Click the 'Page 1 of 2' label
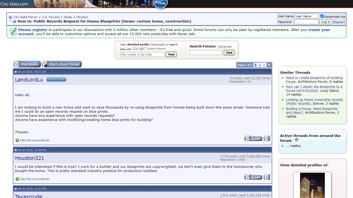This screenshot has height=198, width=353. coord(245,65)
